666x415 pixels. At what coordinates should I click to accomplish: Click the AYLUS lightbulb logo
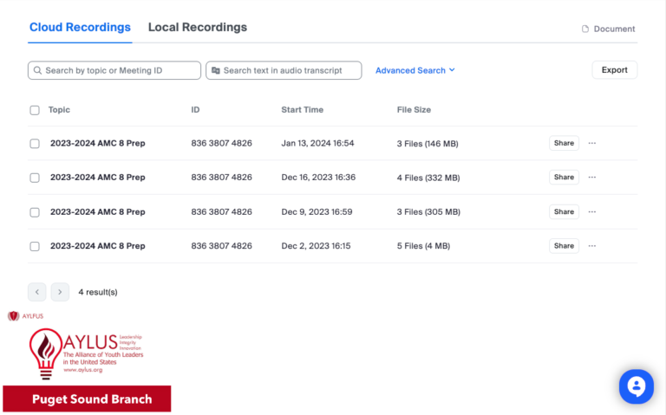(x=45, y=353)
